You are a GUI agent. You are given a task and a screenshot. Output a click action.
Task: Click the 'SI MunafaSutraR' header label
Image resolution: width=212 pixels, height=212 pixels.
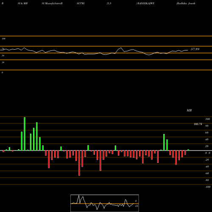pos(52,3)
